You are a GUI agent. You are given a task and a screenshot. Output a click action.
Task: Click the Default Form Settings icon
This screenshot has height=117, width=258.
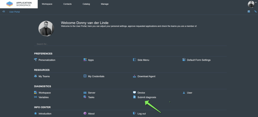[184, 60]
